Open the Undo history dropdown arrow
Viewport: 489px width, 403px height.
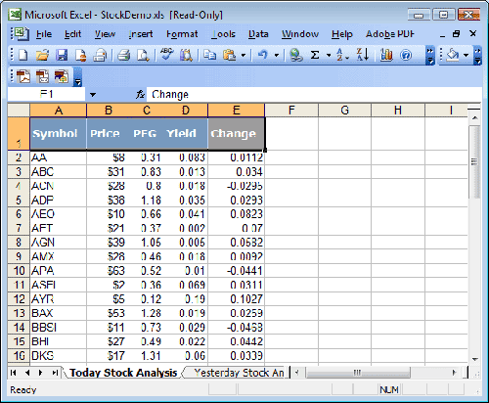tap(277, 55)
